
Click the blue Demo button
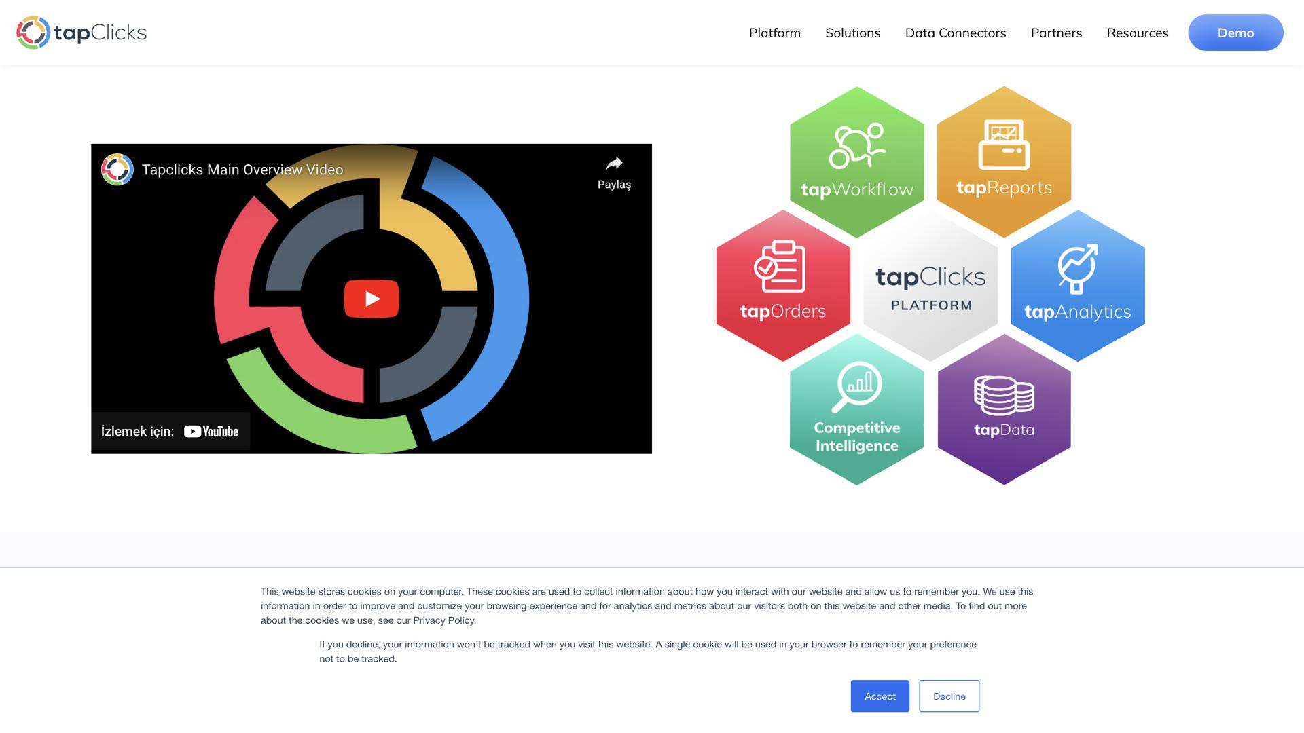pyautogui.click(x=1235, y=33)
